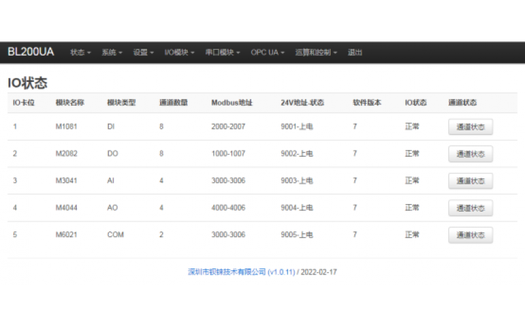Select the 软件版本 column header

(367, 103)
